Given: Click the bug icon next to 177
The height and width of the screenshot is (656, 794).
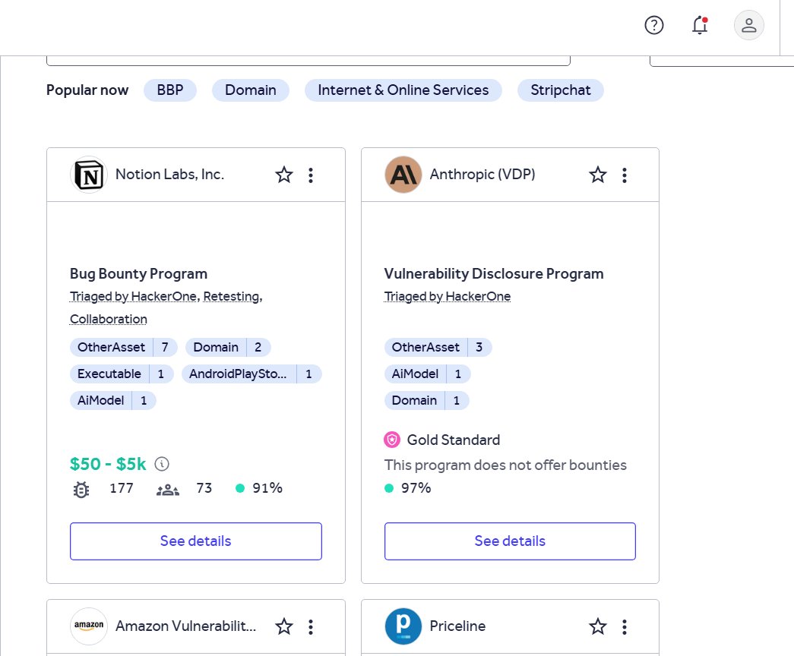Looking at the screenshot, I should tap(81, 489).
